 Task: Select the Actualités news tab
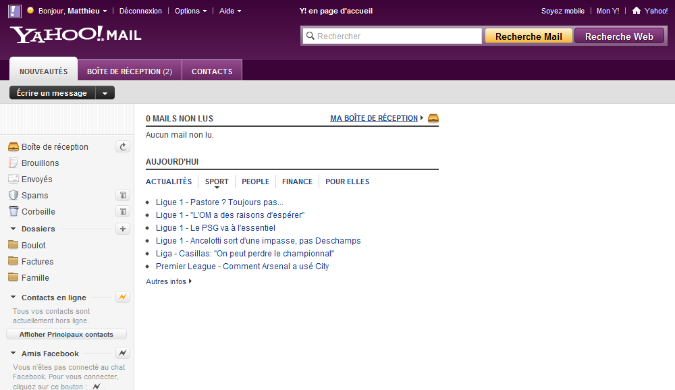pyautogui.click(x=169, y=182)
